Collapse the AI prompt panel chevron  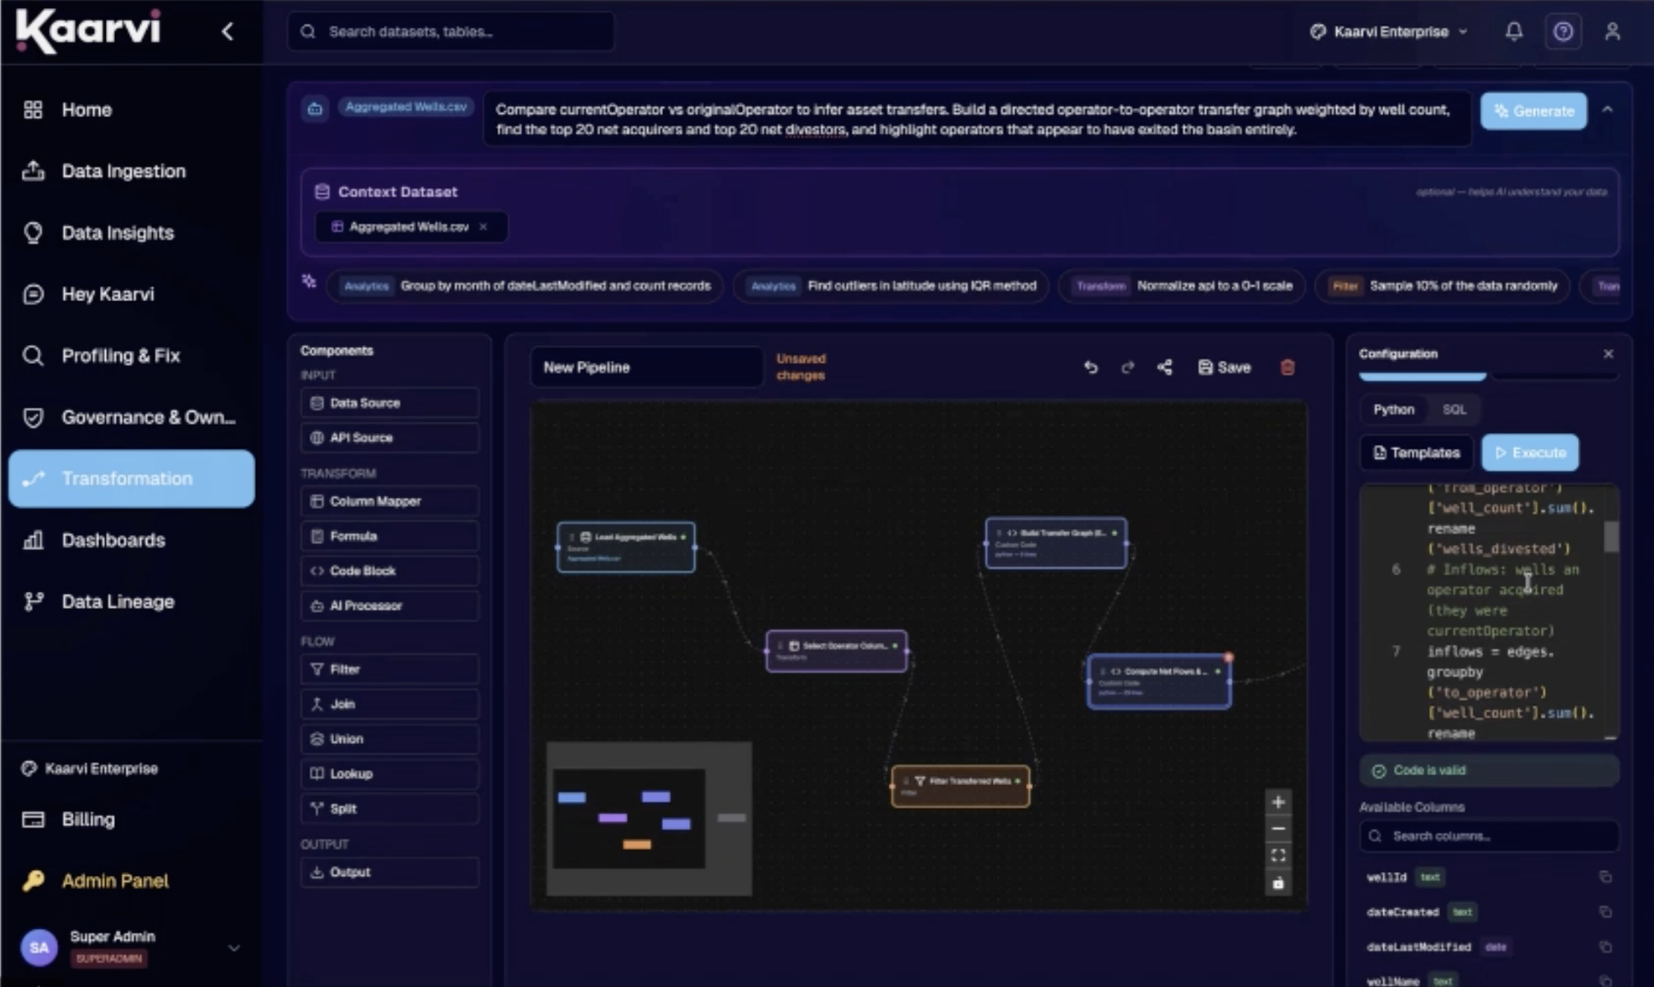point(1608,110)
